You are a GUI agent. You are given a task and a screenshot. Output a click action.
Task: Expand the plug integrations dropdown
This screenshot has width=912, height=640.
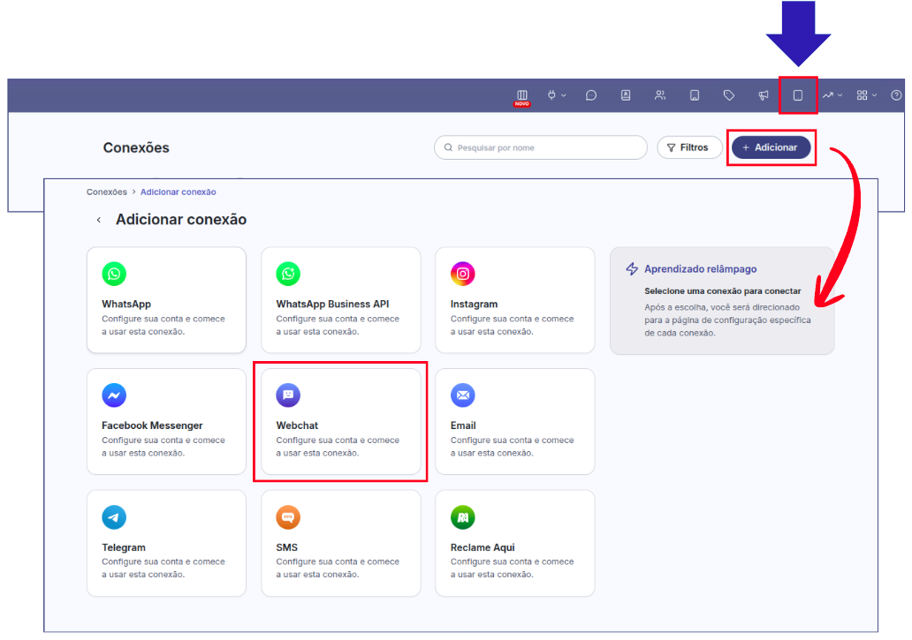tap(556, 95)
